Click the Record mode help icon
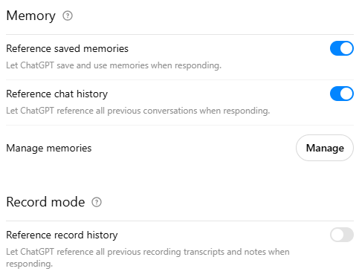Image resolution: width=359 pixels, height=280 pixels. (x=97, y=202)
